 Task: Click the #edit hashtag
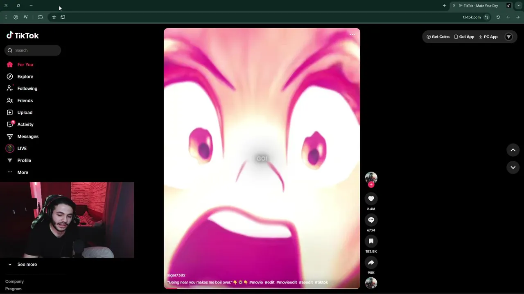tap(269, 282)
